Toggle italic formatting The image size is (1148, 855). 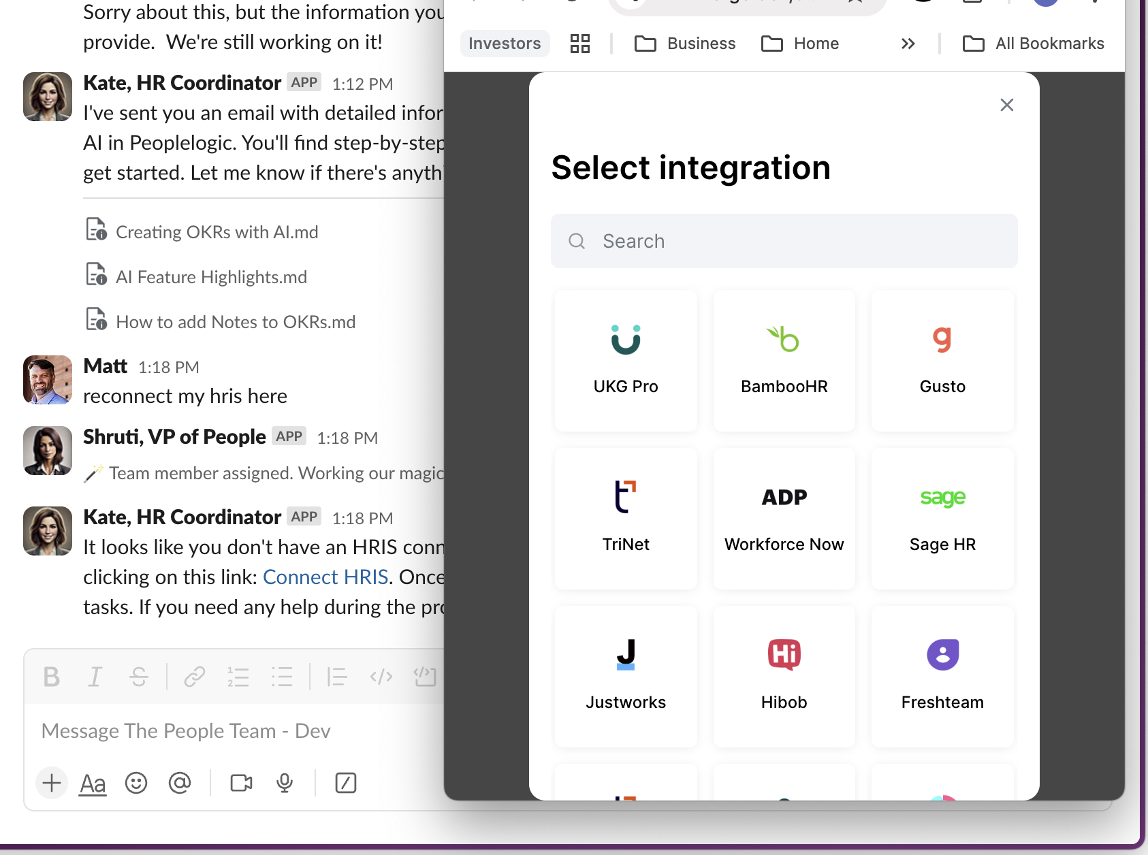pyautogui.click(x=95, y=677)
